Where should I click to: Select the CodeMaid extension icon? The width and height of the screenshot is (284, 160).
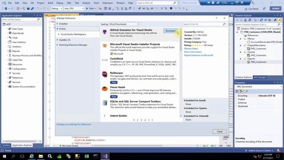[105, 60]
